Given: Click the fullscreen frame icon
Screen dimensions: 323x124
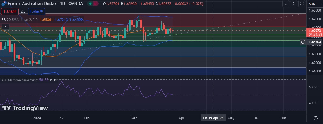Looking at the screenshot, I should [302, 4].
